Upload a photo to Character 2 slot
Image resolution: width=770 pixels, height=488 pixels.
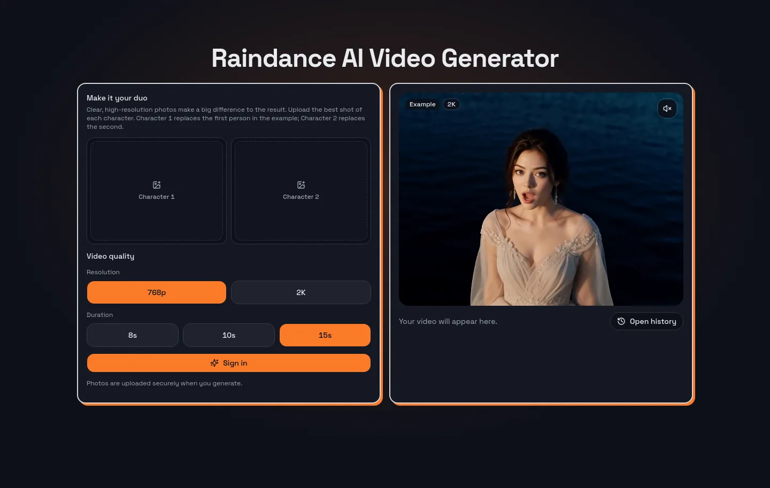coord(301,191)
